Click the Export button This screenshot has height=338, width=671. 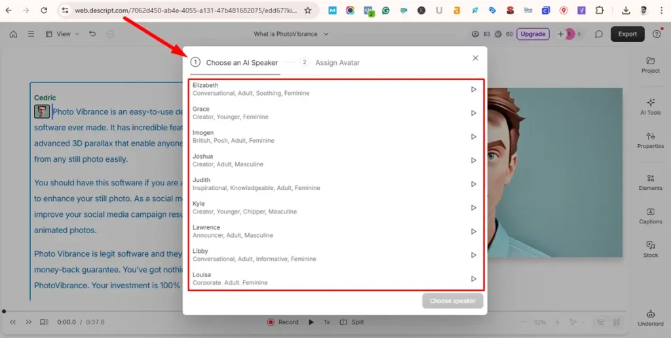[x=627, y=34]
